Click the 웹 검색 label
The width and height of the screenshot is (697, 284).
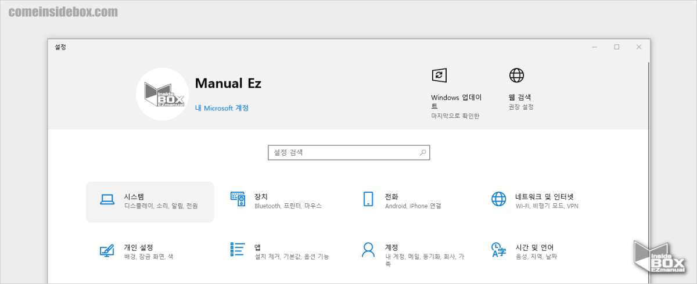tap(520, 98)
